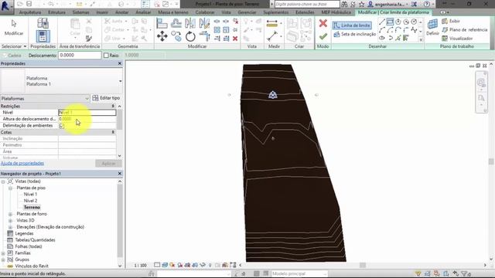Viewport: 495px width, 278px height.
Task: Collapse the Restrições section
Action: coord(113,107)
